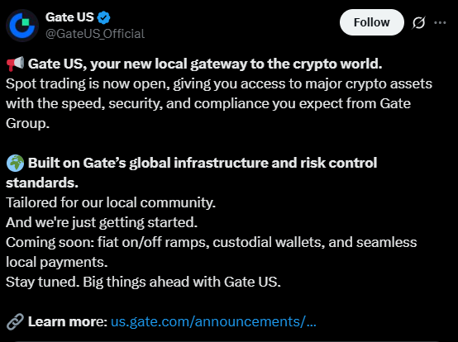
Task: Click the blue verified checkmark badge
Action: click(x=103, y=17)
